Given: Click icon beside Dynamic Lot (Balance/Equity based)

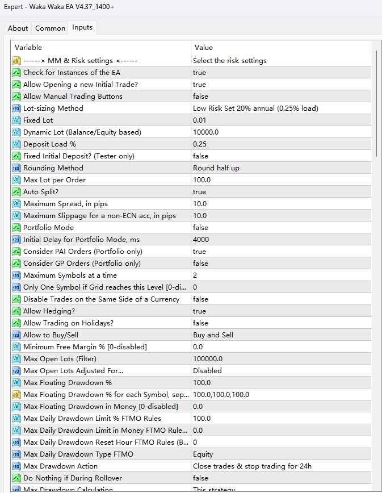Looking at the screenshot, I should [16, 132].
